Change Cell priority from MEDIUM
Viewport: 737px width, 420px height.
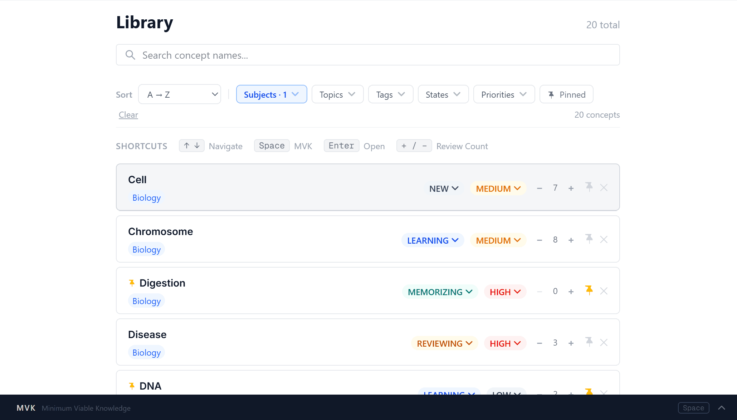tap(498, 189)
